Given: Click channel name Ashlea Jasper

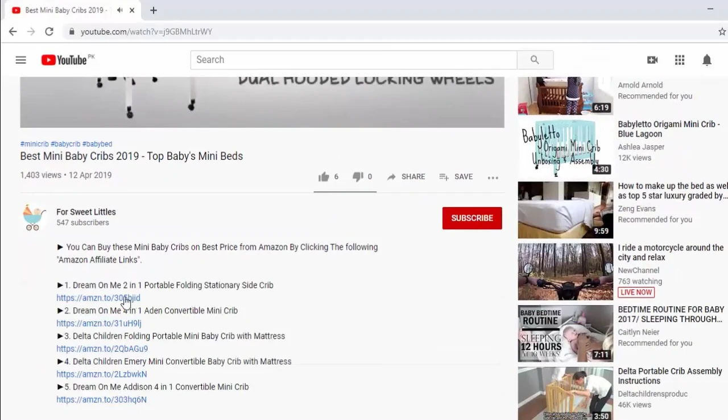Looking at the screenshot, I should click(641, 147).
